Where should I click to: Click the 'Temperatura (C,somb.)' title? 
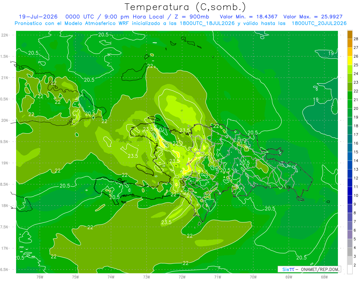185,7
